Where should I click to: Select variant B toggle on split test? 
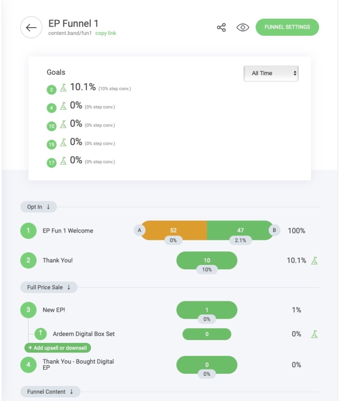click(x=274, y=230)
